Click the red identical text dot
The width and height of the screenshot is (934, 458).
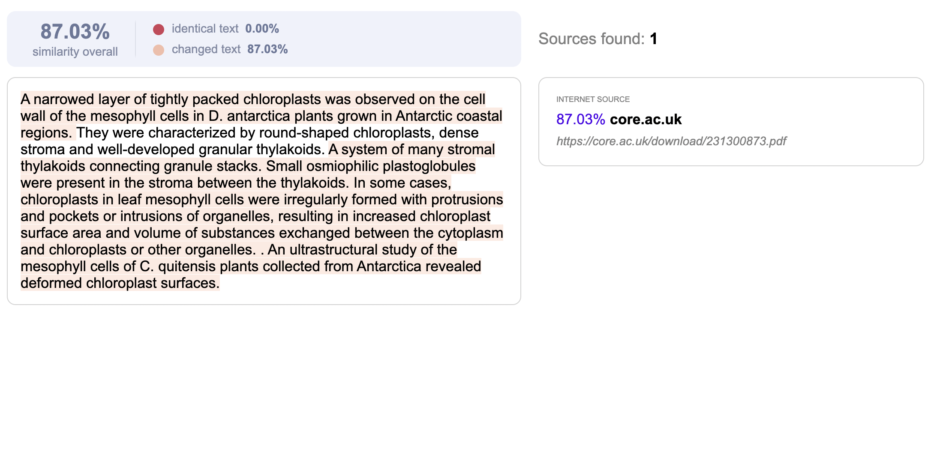click(159, 29)
